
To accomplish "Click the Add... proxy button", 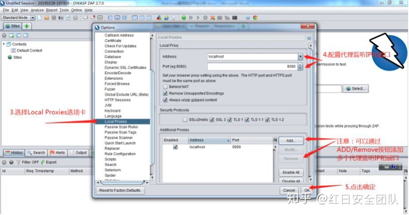I will pos(291,140).
